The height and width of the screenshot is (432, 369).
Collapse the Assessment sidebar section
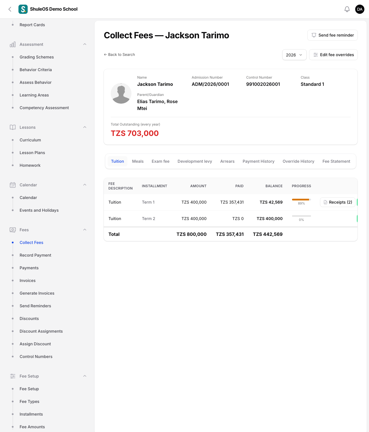coord(85,44)
